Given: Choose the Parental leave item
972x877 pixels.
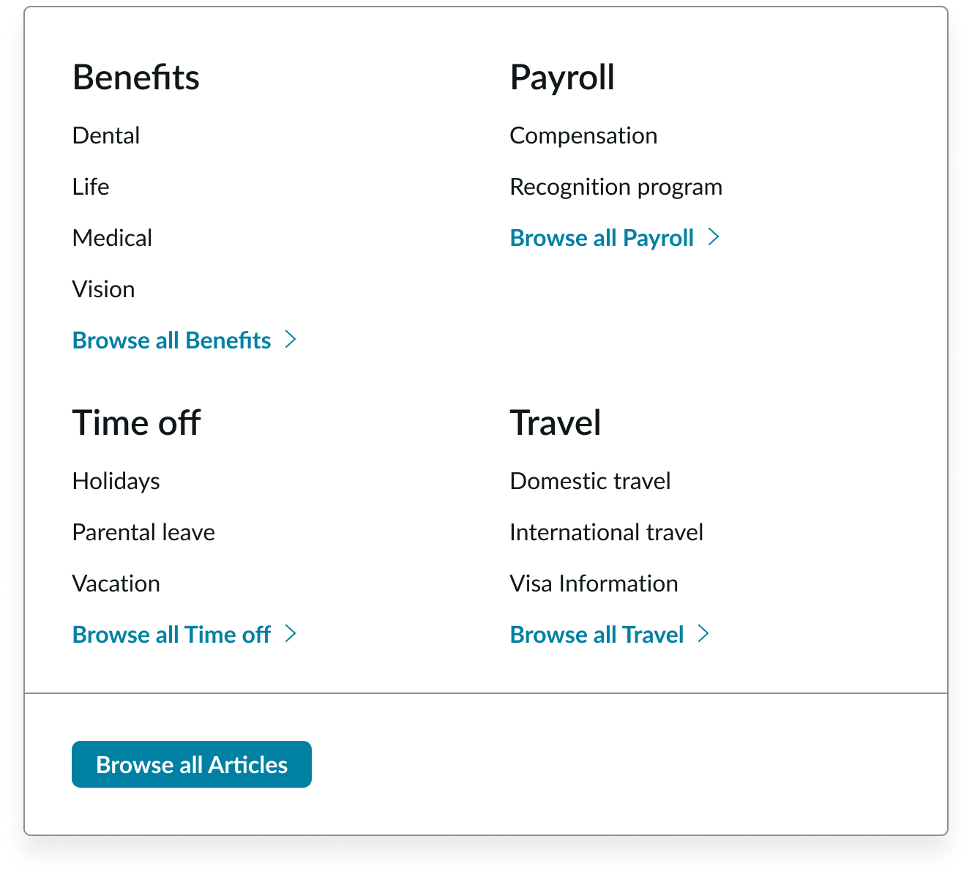Looking at the screenshot, I should [x=143, y=532].
